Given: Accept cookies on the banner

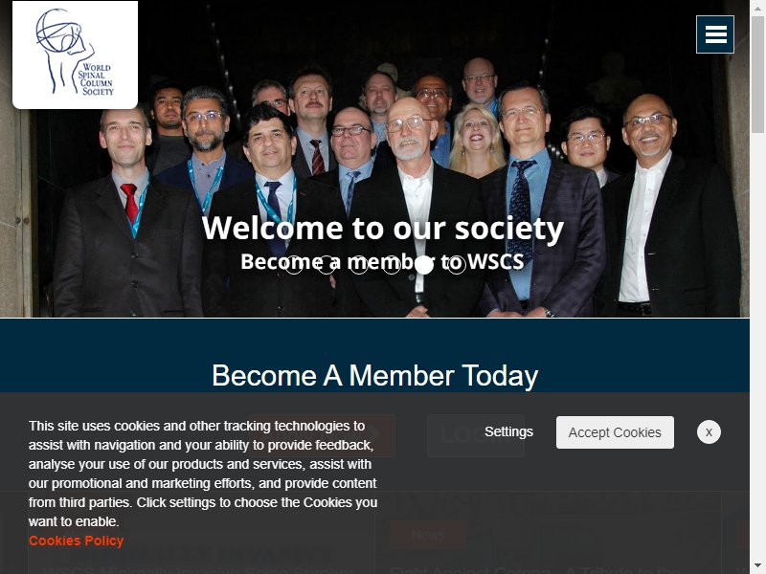Looking at the screenshot, I should point(615,432).
